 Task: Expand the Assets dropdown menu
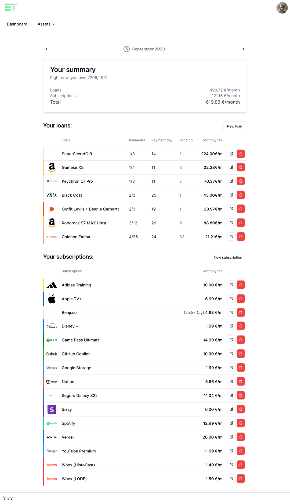[46, 24]
